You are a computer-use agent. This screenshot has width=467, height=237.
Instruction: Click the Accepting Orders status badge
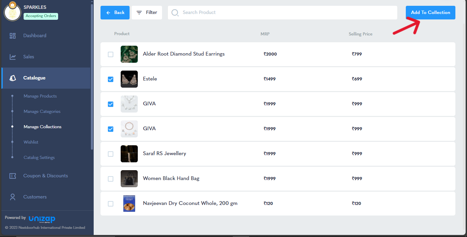(41, 16)
